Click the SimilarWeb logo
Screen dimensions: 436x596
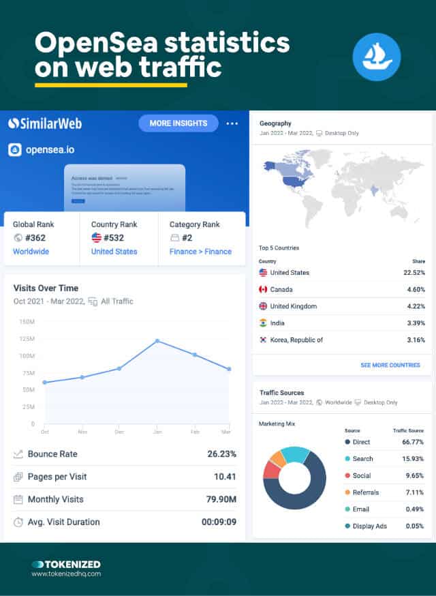(x=45, y=123)
